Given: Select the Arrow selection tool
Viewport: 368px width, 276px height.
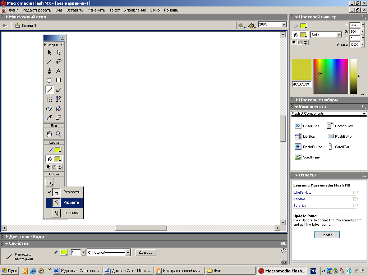Looking at the screenshot, I should 49,52.
